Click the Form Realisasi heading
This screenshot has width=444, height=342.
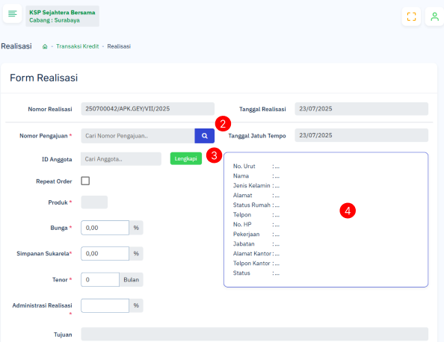pos(44,78)
